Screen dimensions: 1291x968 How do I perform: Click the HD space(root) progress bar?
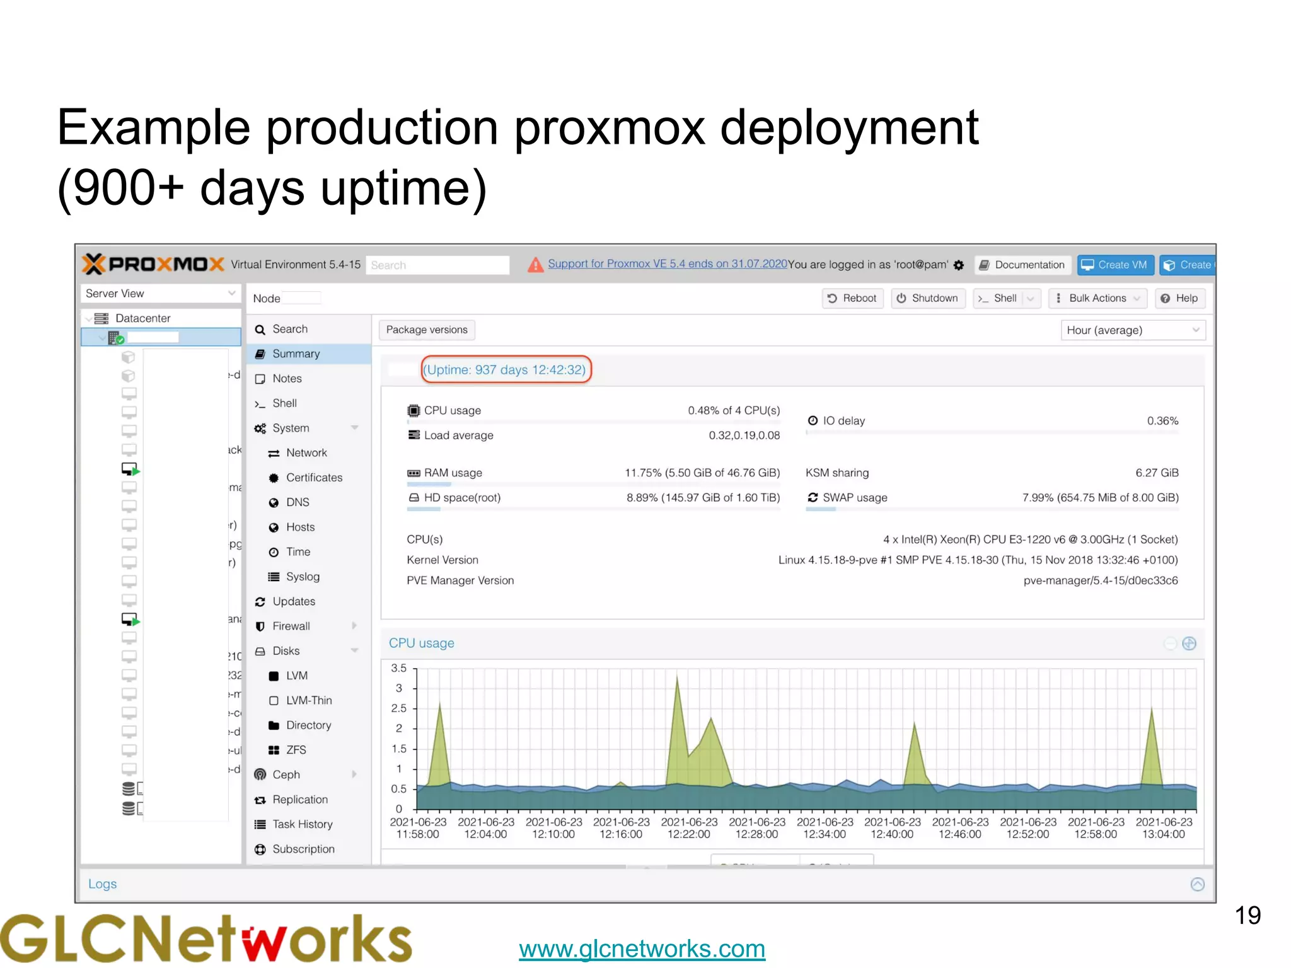593,509
